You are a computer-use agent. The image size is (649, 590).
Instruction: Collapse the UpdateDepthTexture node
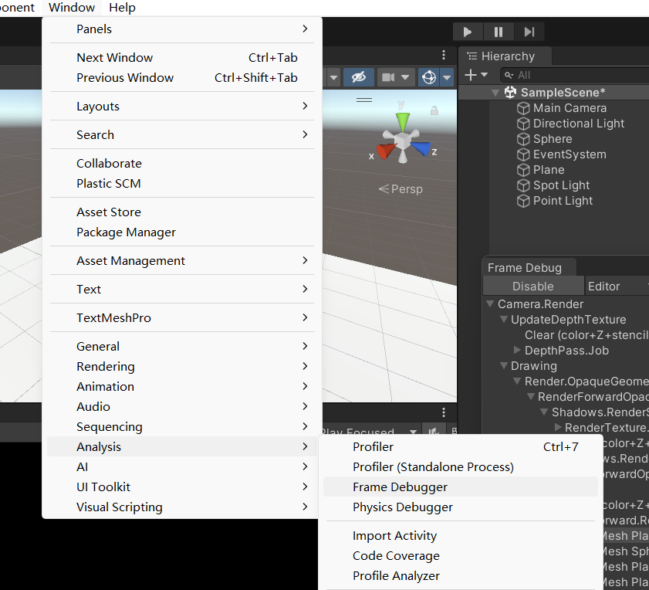504,320
